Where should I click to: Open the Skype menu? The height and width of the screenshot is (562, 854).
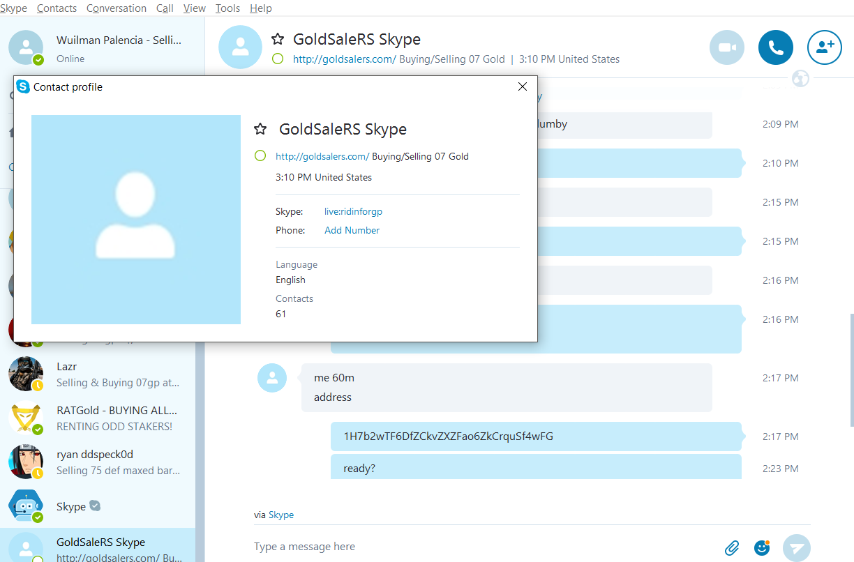click(14, 8)
